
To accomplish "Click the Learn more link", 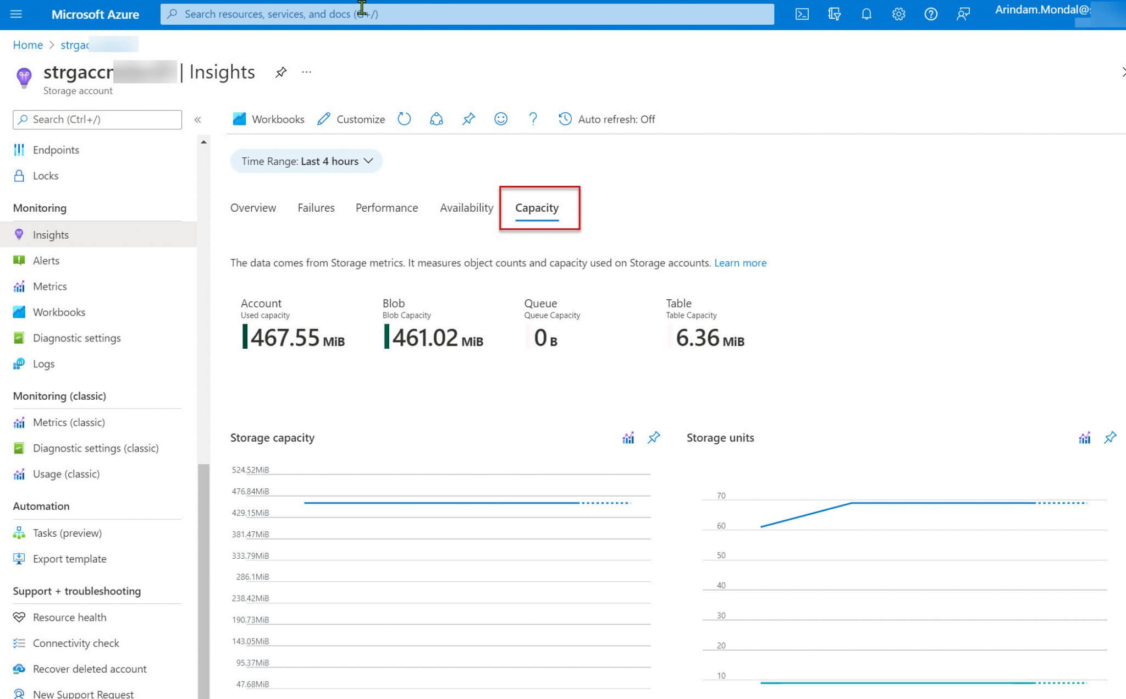I will [x=740, y=263].
